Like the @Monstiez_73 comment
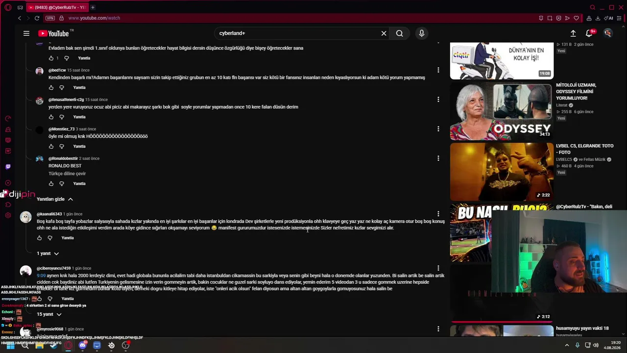 (x=51, y=147)
